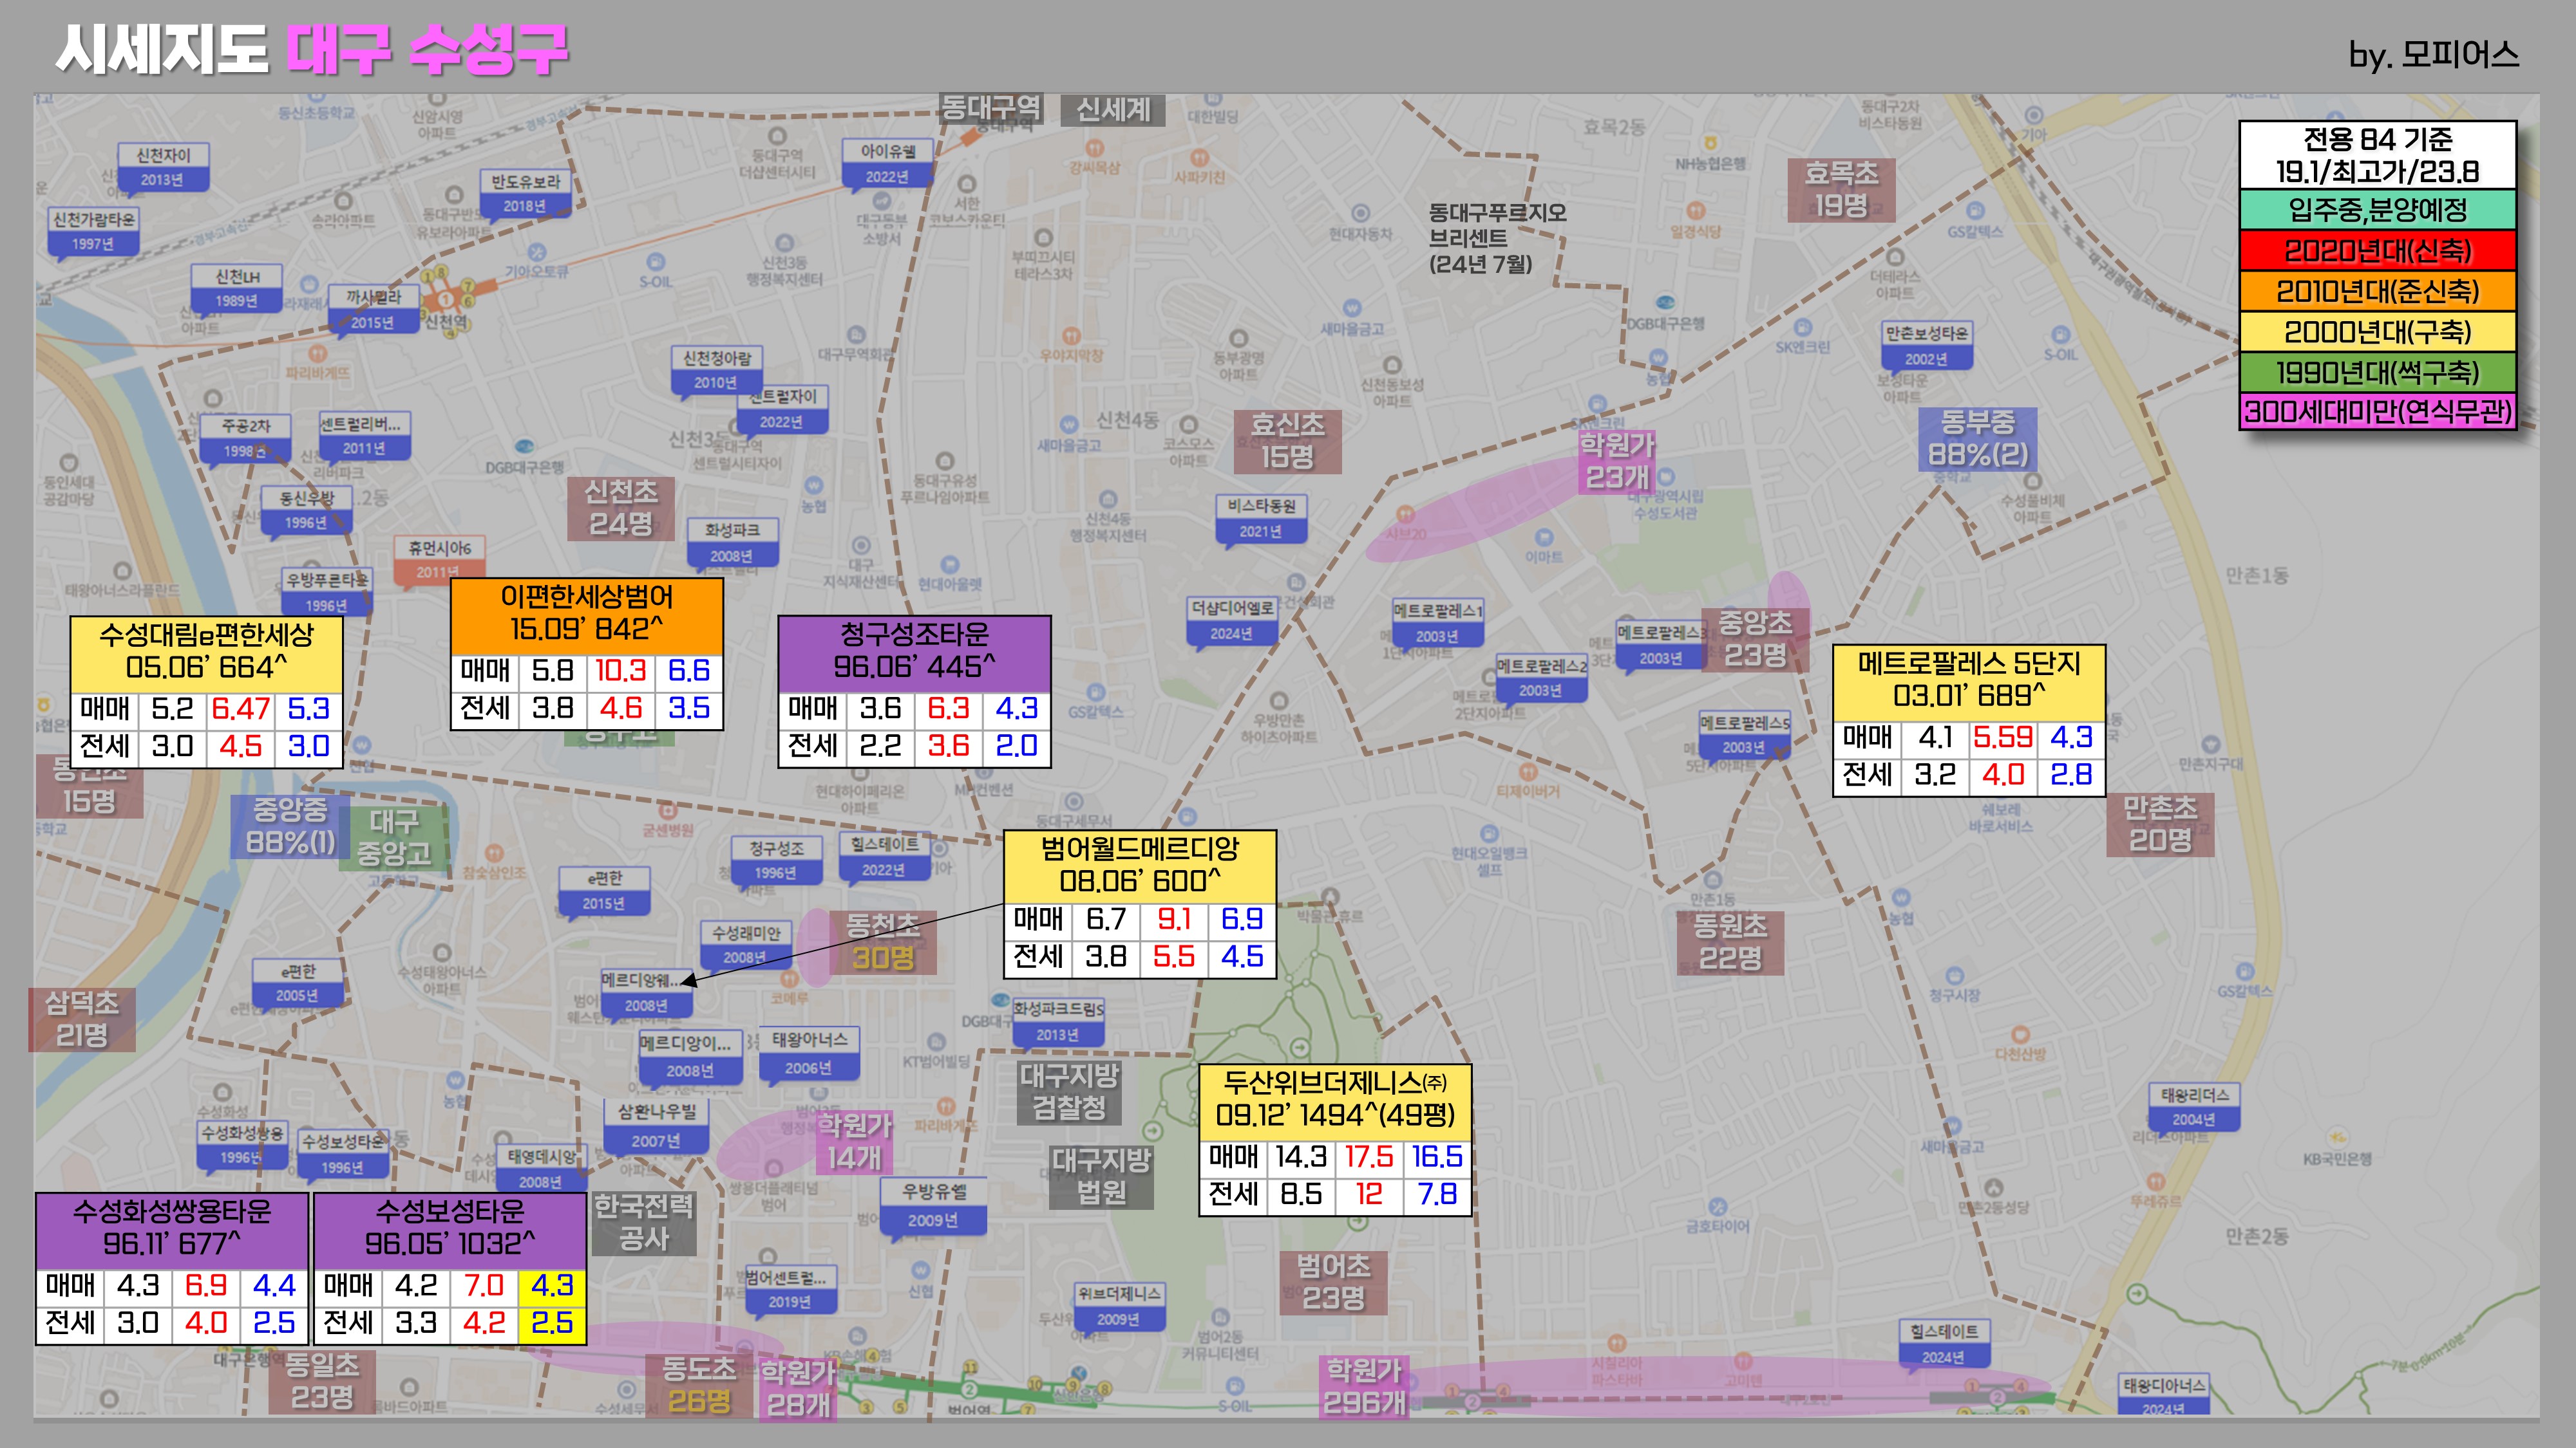Click the red 2020년대(신축) legend swatch

[x=2377, y=251]
